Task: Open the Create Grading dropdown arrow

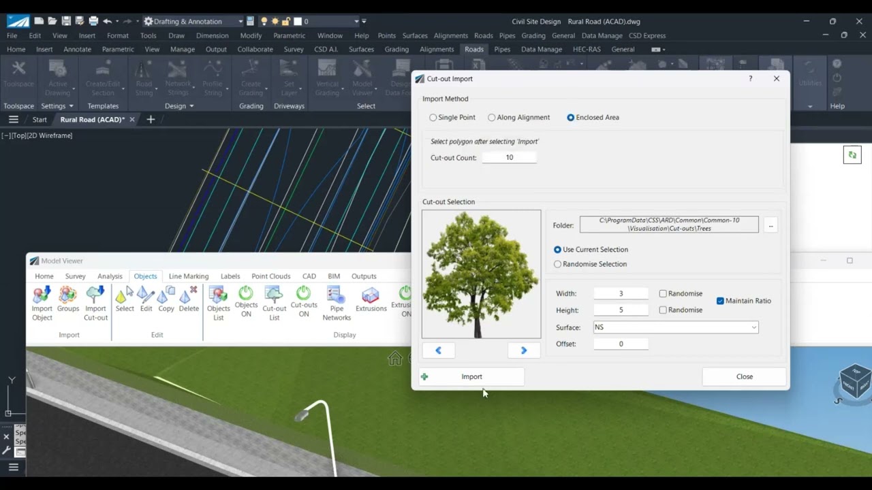Action: [x=266, y=88]
